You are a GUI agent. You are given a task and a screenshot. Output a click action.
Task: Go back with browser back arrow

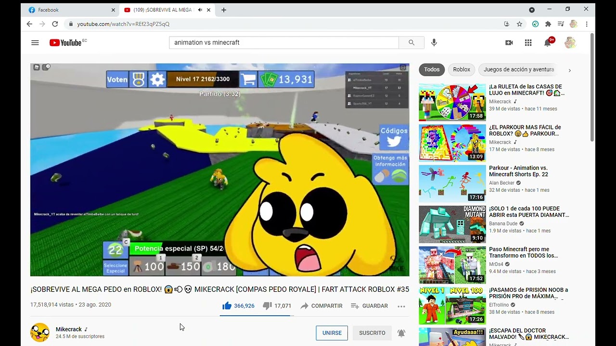pos(30,24)
